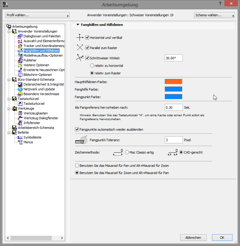Toggle the Horizontal und vertikal checkbox
This screenshot has height=246, width=240.
tap(87, 38)
